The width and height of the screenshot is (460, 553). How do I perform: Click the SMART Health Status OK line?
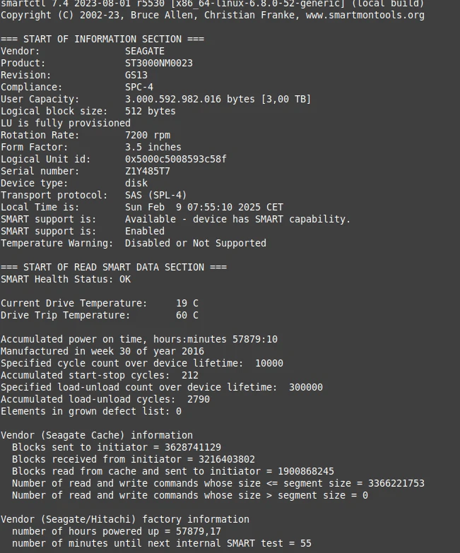click(66, 279)
